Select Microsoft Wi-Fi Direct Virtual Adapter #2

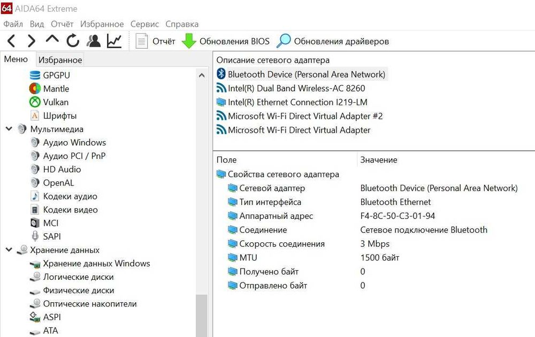pos(305,116)
